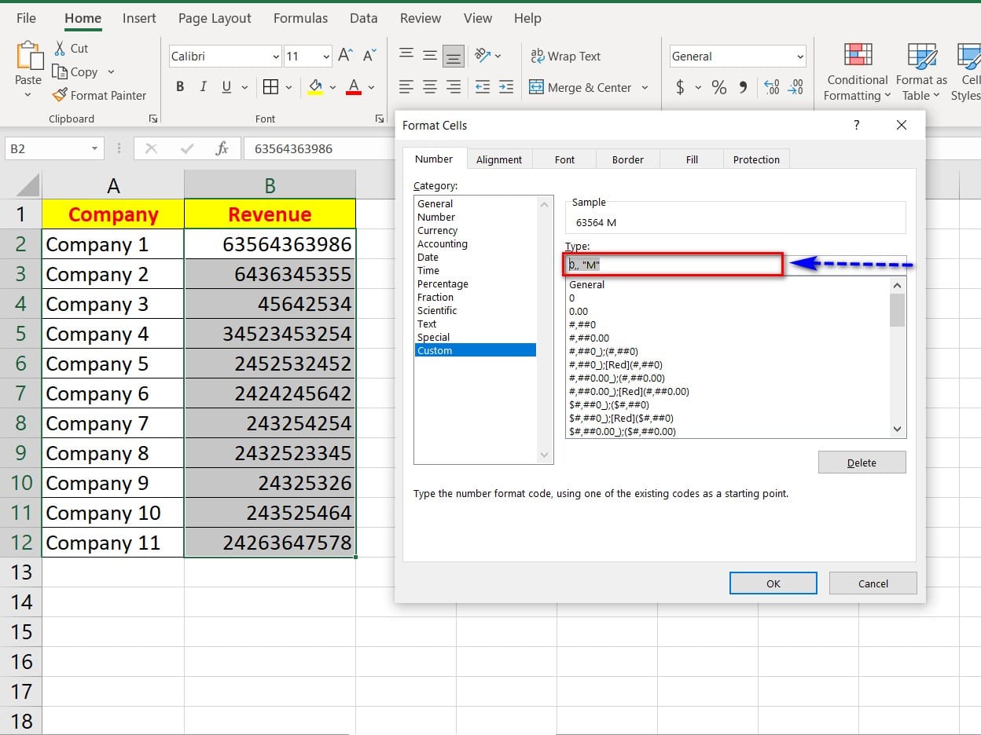Click the Cut scissors icon
981x735 pixels.
click(60, 49)
